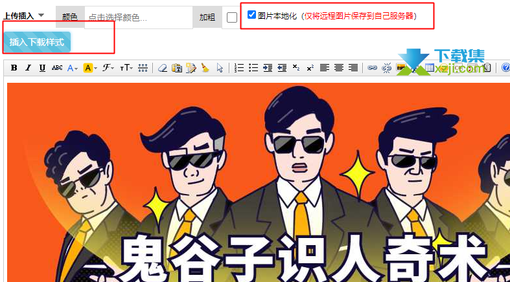Click the red note 仅将远程图片保存到自己服务器
Viewport: 510px width, 282px height.
click(x=359, y=16)
